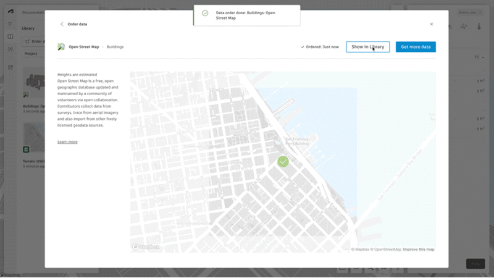Open the Learn more link
494x278 pixels.
click(67, 142)
